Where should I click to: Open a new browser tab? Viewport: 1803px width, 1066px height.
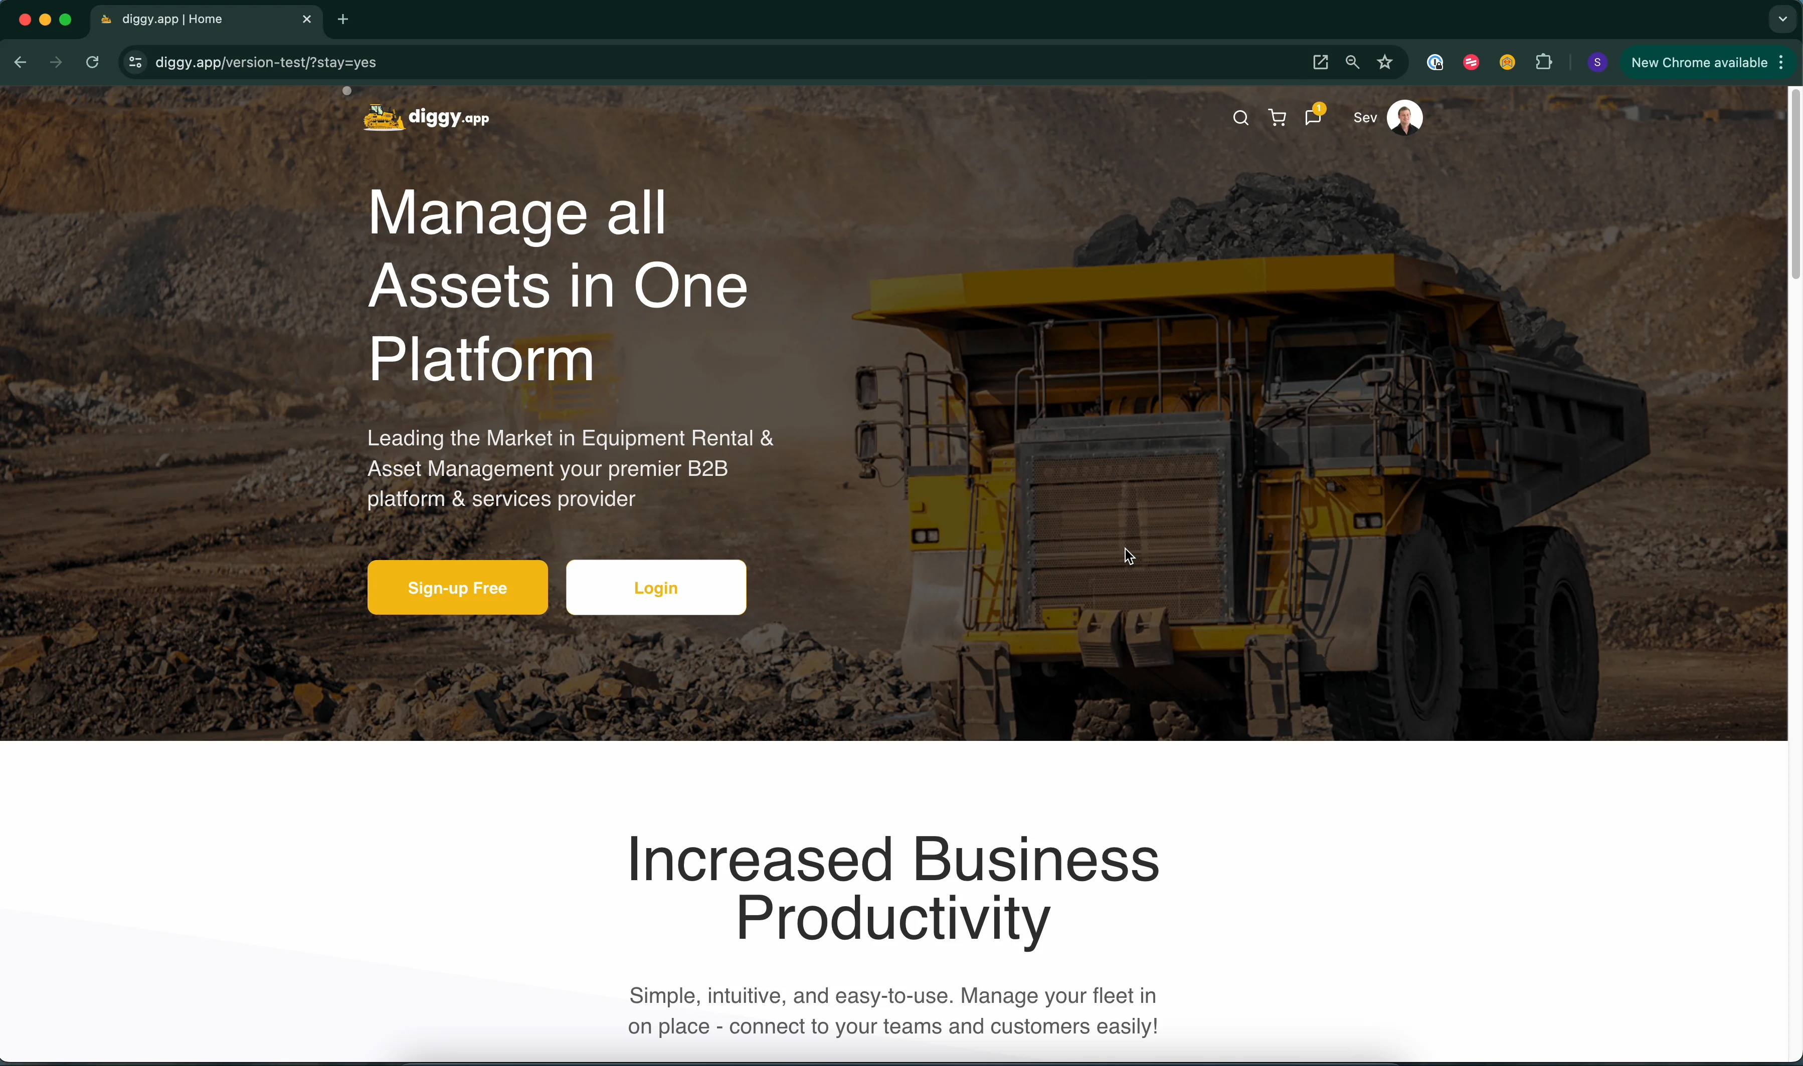343,20
